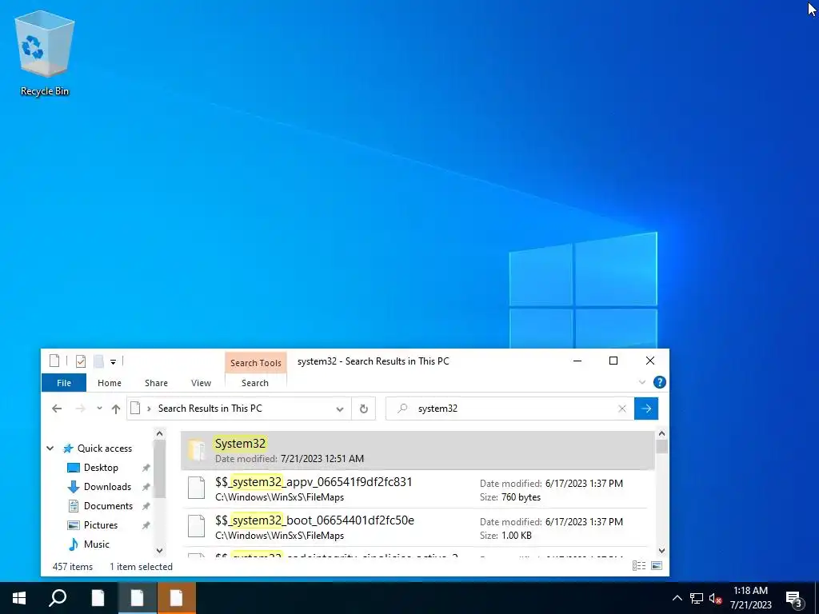Screen dimensions: 819x614
Task: Click results list scroll up arrow
Action: (661, 433)
